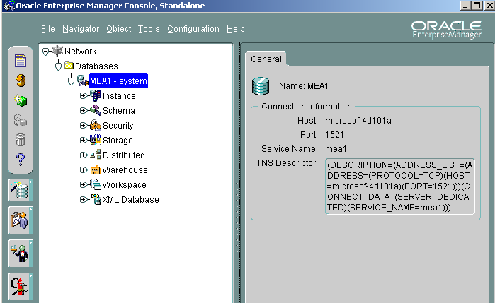This screenshot has width=495, height=303.
Task: Expand the Warehouse node
Action: click(x=83, y=170)
